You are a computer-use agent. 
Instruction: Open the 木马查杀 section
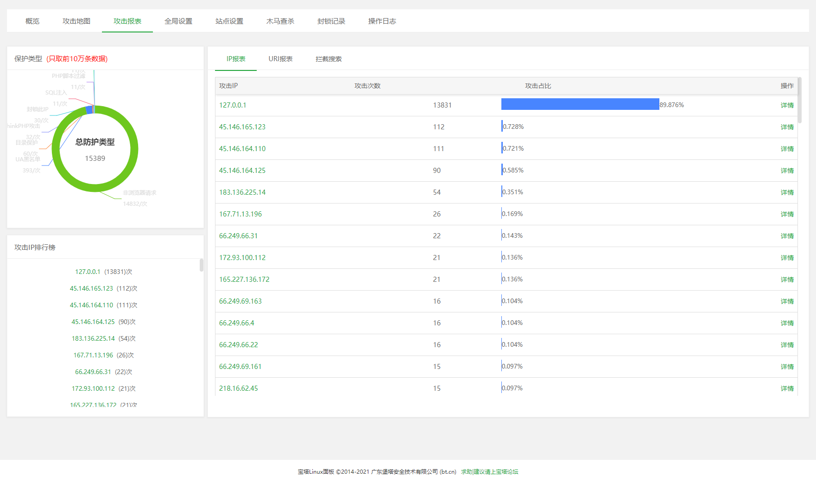click(x=280, y=21)
